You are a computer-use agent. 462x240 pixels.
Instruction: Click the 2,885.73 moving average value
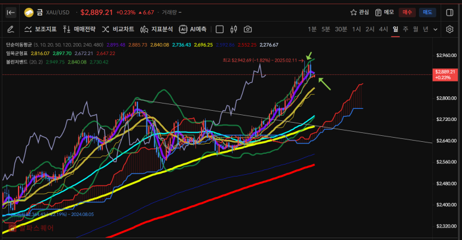137,45
